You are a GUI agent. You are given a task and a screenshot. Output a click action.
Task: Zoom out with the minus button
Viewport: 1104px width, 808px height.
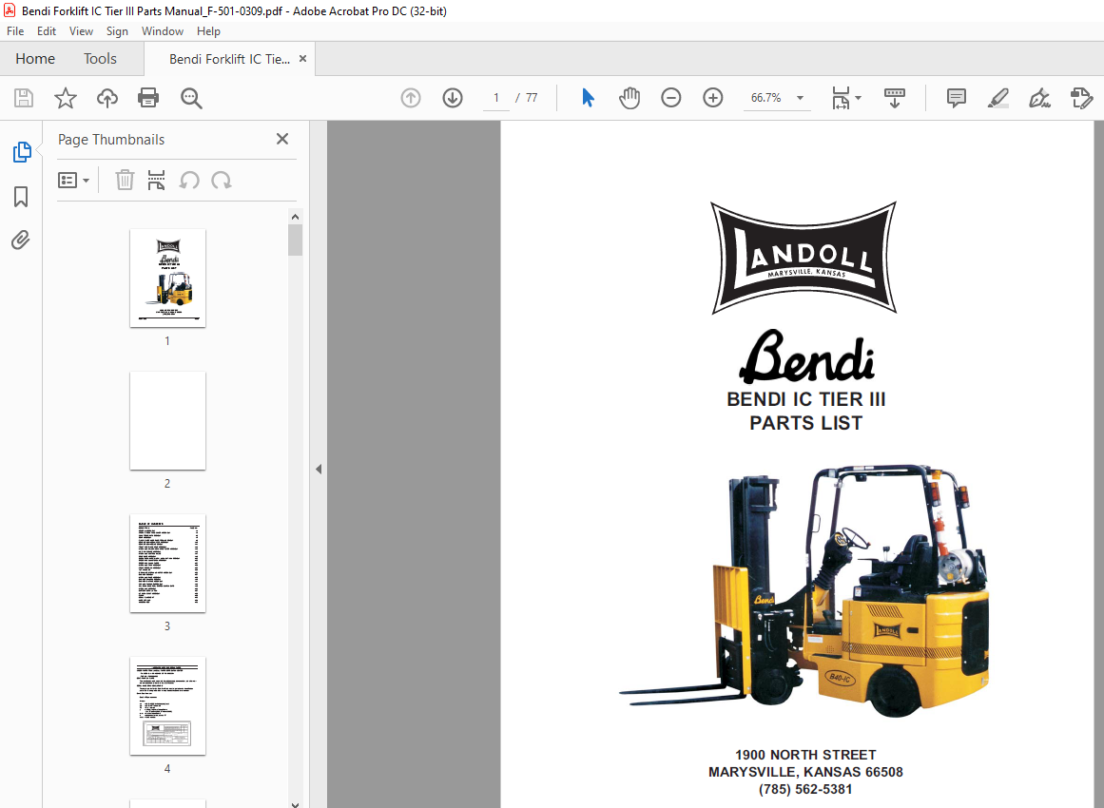click(671, 98)
